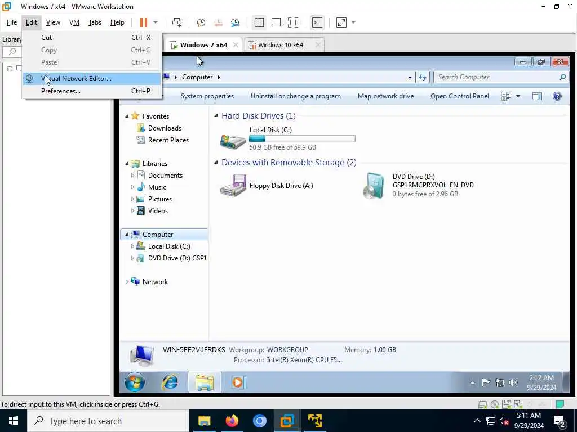Select Downloads under Favorites

tap(165, 128)
